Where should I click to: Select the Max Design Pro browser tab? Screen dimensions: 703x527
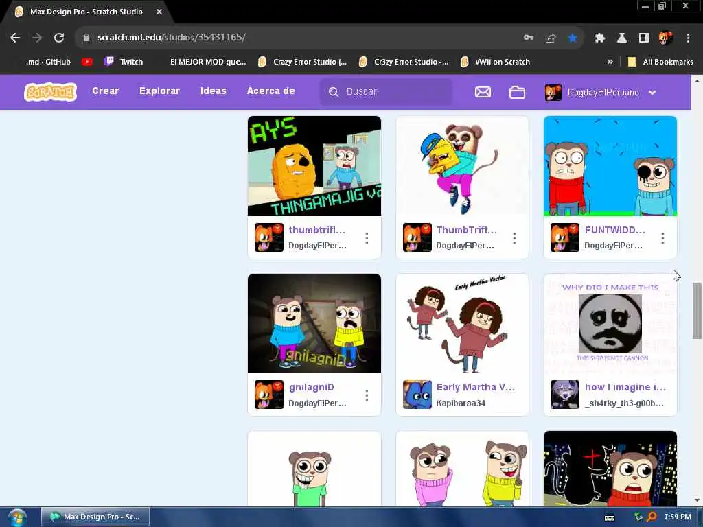coord(86,12)
